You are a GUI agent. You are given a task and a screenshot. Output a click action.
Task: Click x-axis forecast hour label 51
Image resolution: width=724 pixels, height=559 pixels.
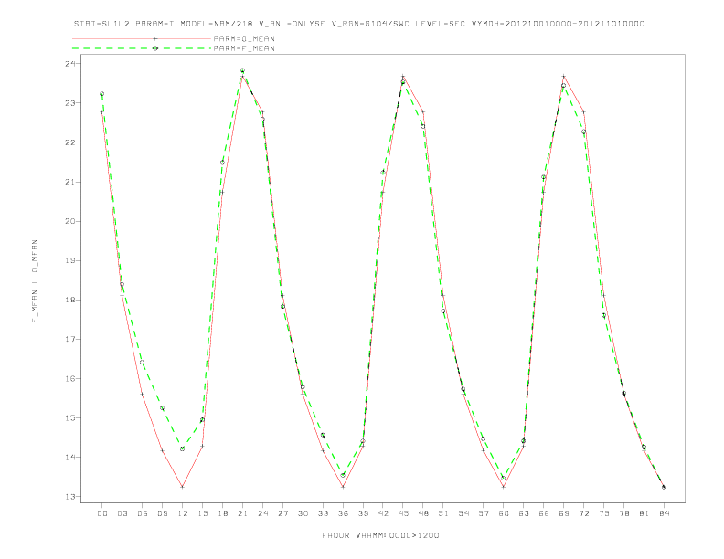pyautogui.click(x=443, y=513)
